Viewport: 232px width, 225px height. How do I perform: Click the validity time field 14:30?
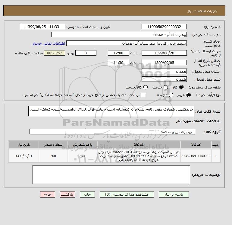(118, 63)
